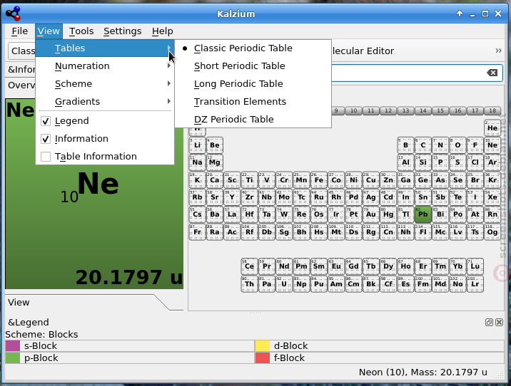
Task: Click the f-Block red swatch
Action: click(x=263, y=358)
